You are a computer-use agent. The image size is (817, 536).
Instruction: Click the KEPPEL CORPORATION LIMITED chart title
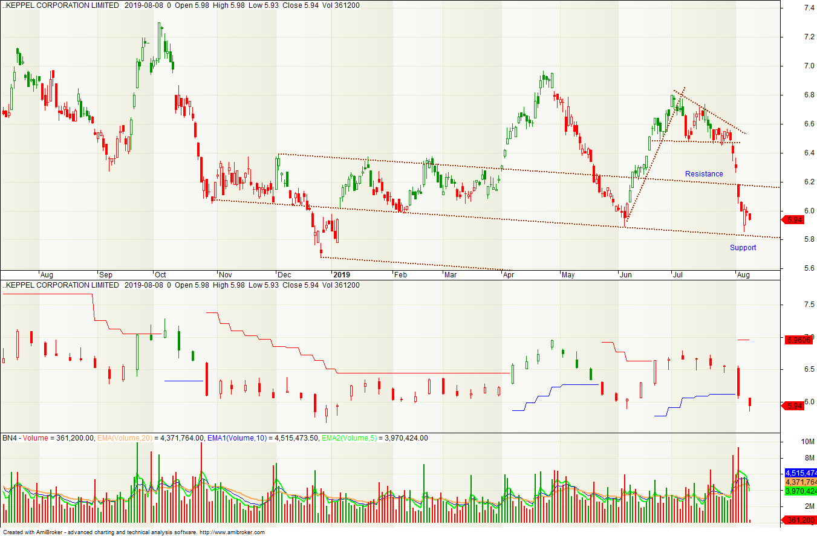click(x=60, y=5)
